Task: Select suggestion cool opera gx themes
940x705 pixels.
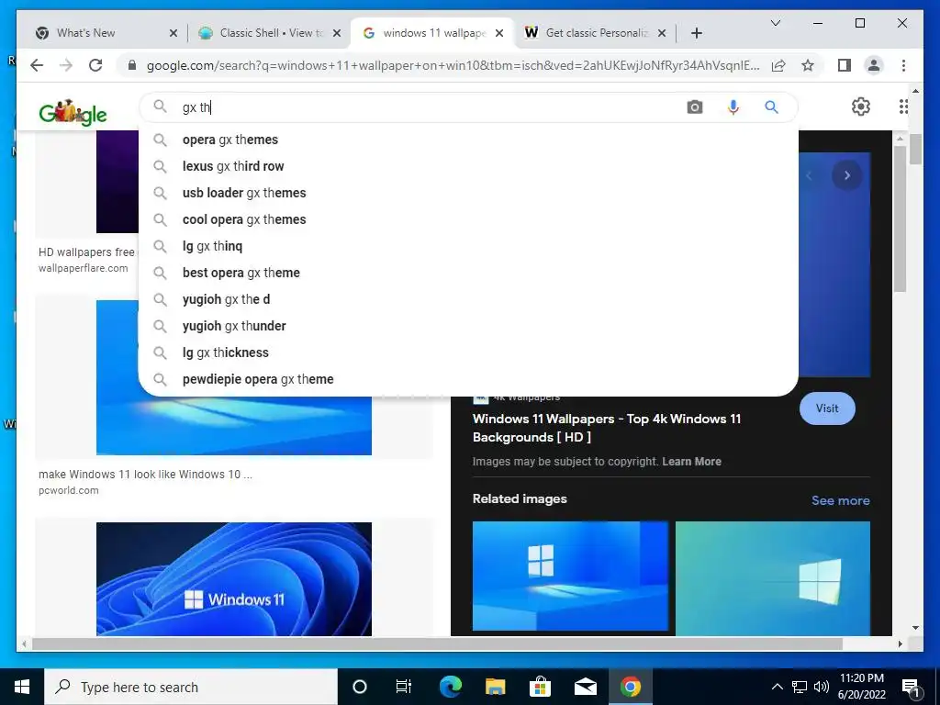Action: pos(468,219)
